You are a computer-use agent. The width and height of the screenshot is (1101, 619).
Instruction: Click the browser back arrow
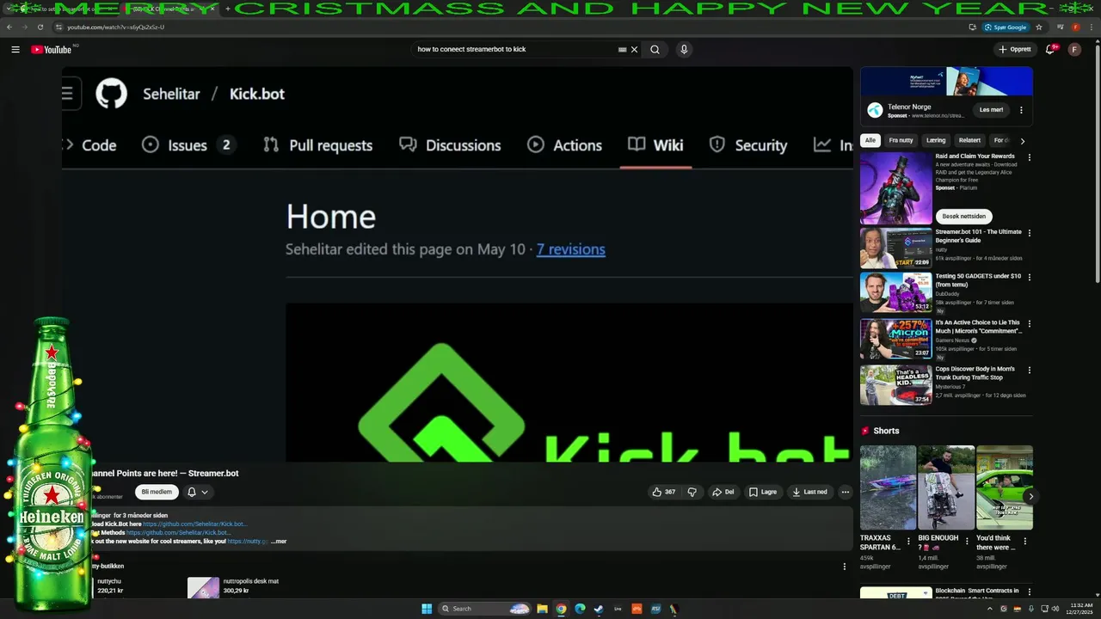9,27
